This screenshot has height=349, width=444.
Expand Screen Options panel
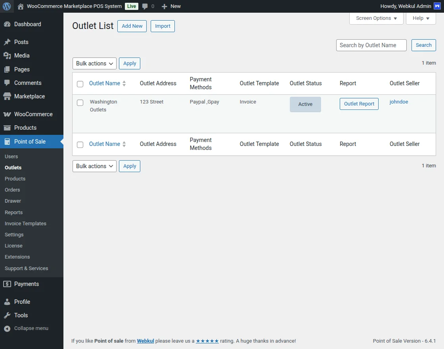tap(376, 18)
